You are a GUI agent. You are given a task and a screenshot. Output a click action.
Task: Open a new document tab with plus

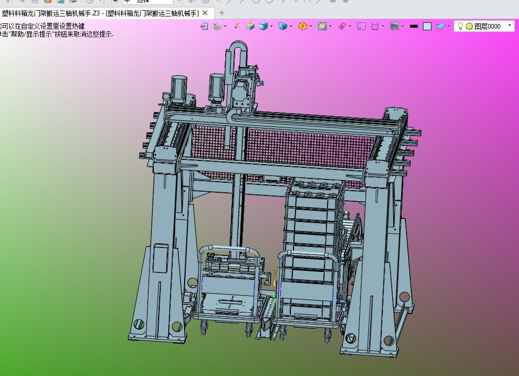click(x=222, y=13)
